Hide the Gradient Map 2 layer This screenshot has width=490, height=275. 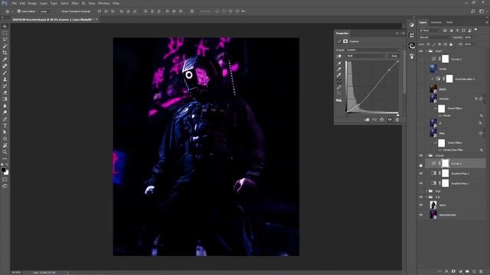point(421,173)
